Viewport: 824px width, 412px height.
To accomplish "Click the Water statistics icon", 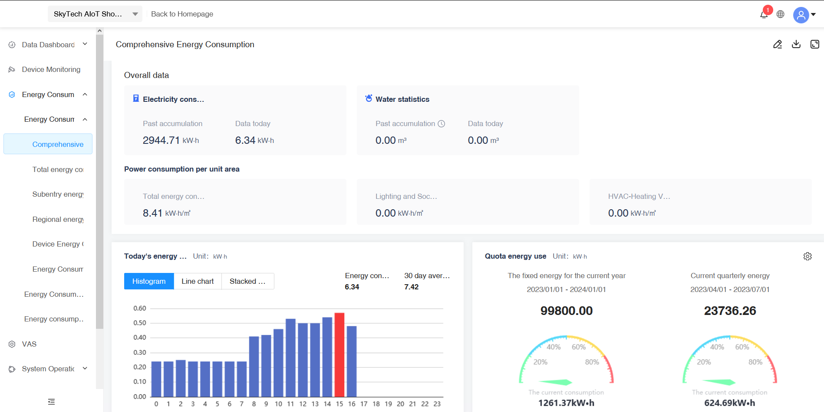I will [369, 98].
